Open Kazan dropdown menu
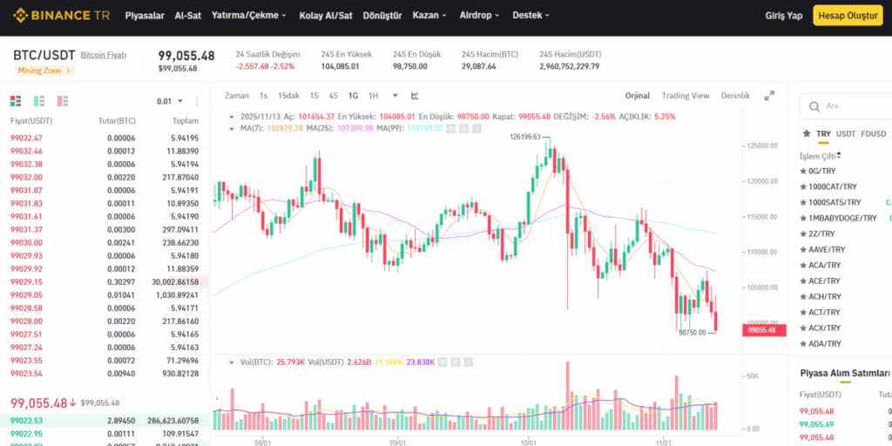 429,16
